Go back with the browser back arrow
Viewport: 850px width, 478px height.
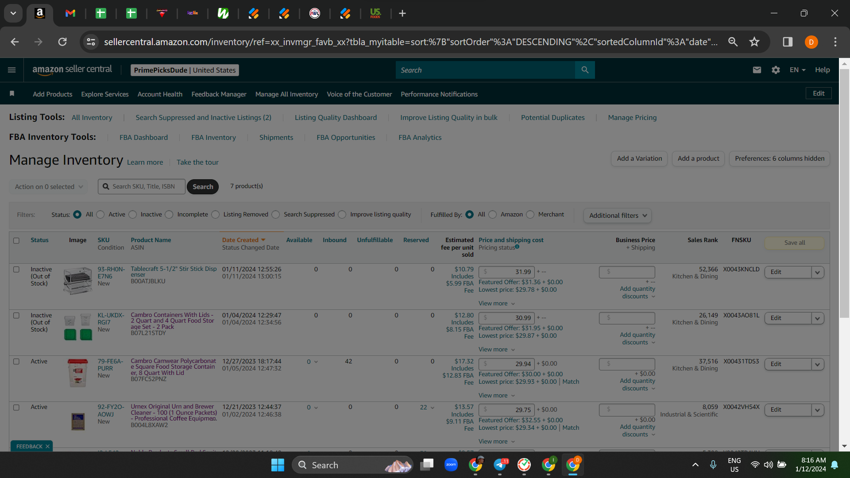point(15,42)
